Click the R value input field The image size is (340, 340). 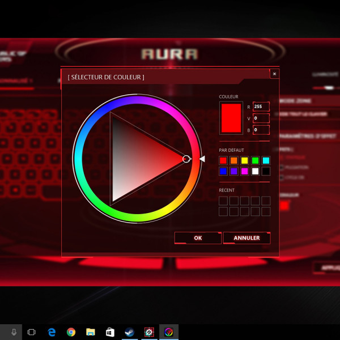pyautogui.click(x=261, y=107)
